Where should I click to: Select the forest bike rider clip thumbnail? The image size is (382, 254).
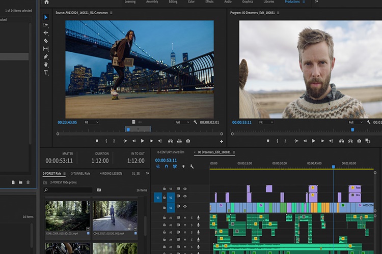pyautogui.click(x=115, y=215)
